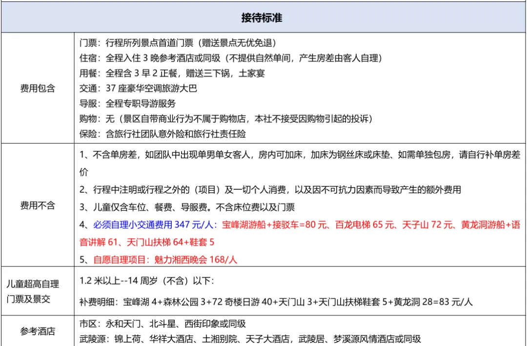Click the 补费明细 line ending 83 元/人

point(276,302)
